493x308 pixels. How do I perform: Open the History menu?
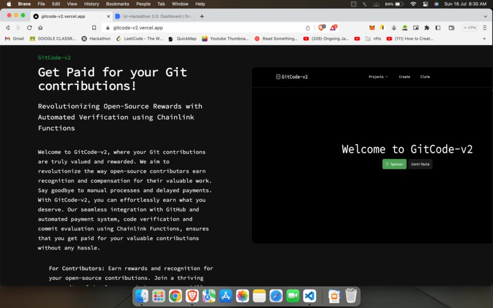point(92,4)
